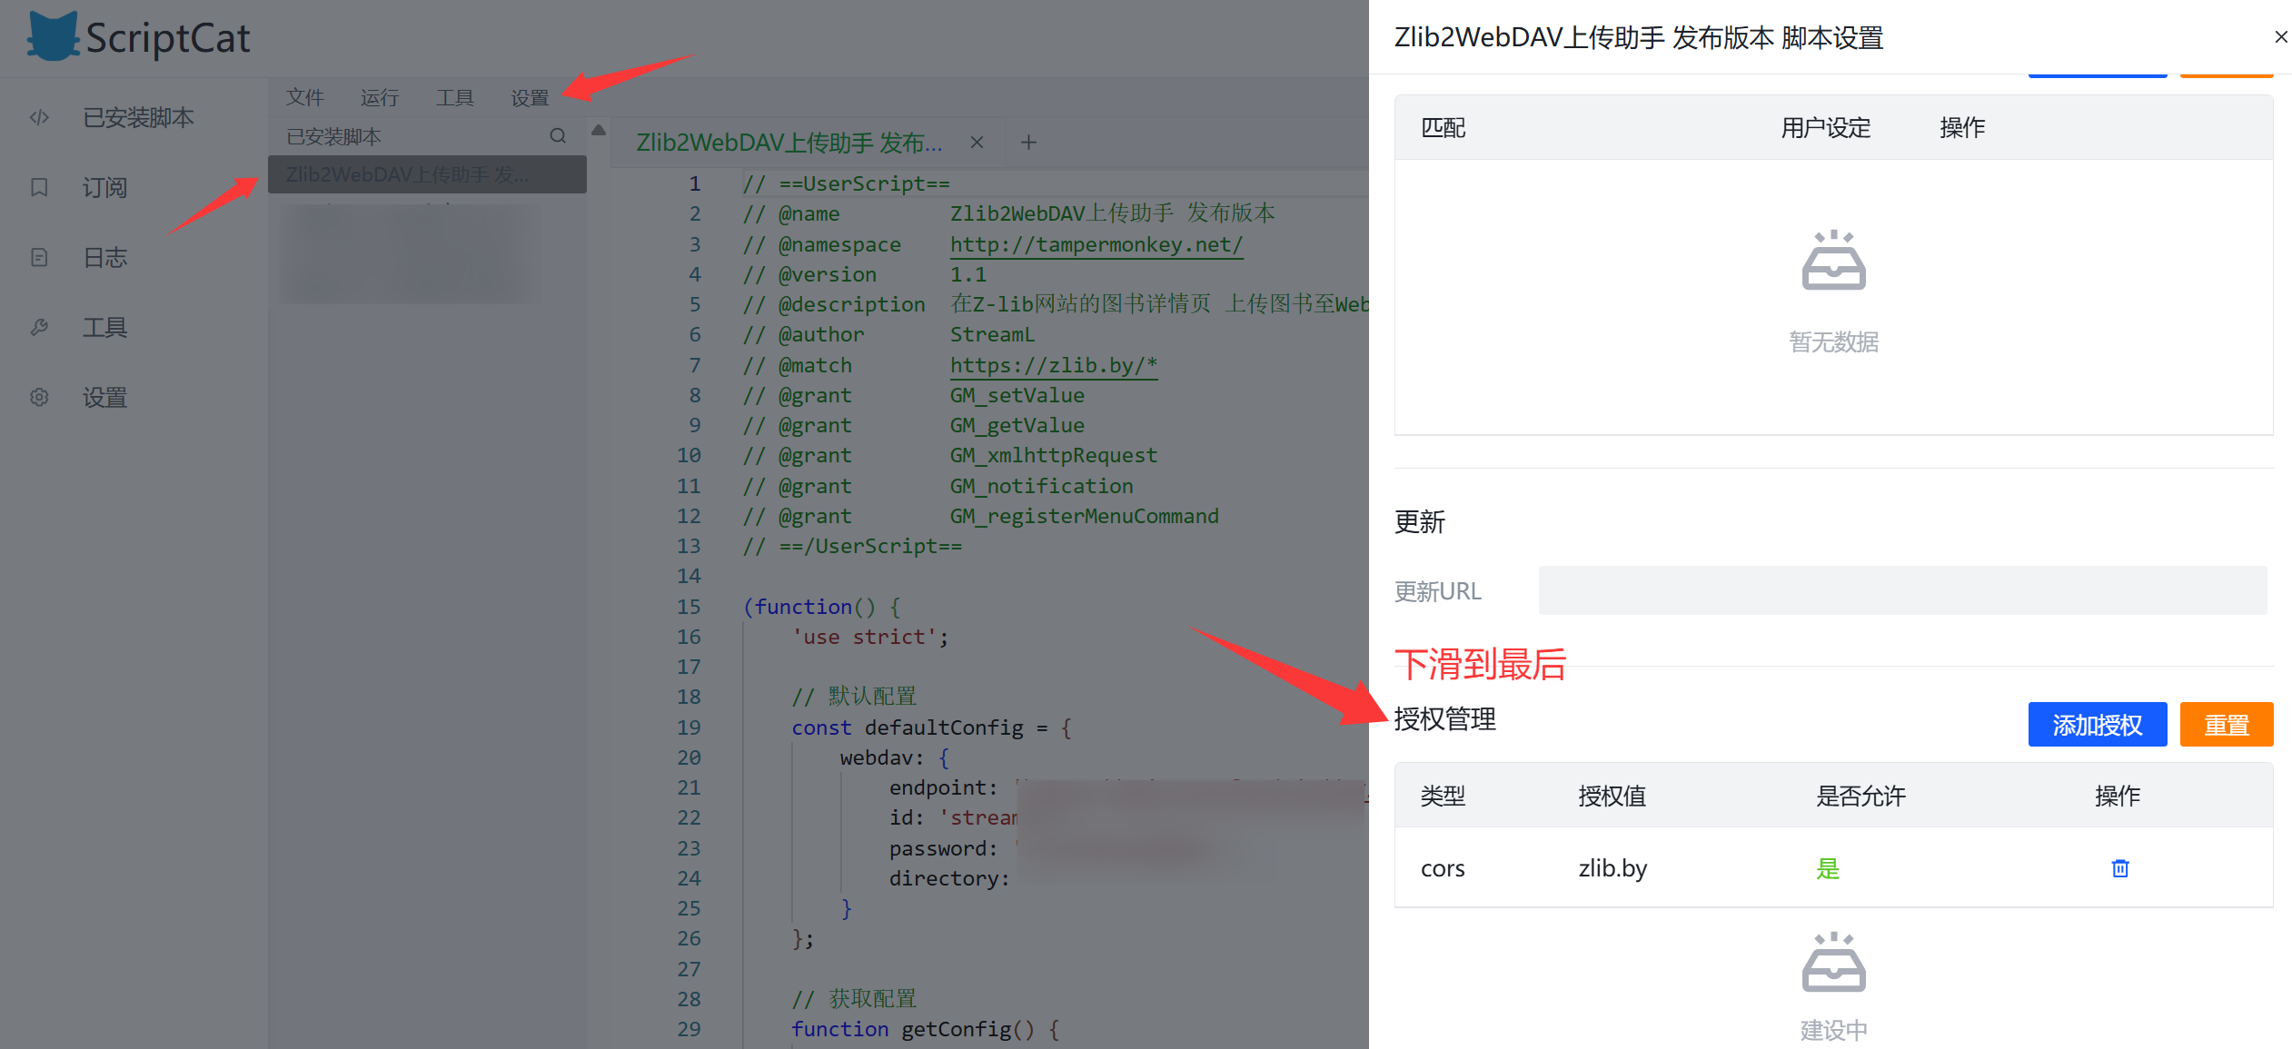
Task: Click the bookmark icon for 订阅
Action: click(x=39, y=187)
